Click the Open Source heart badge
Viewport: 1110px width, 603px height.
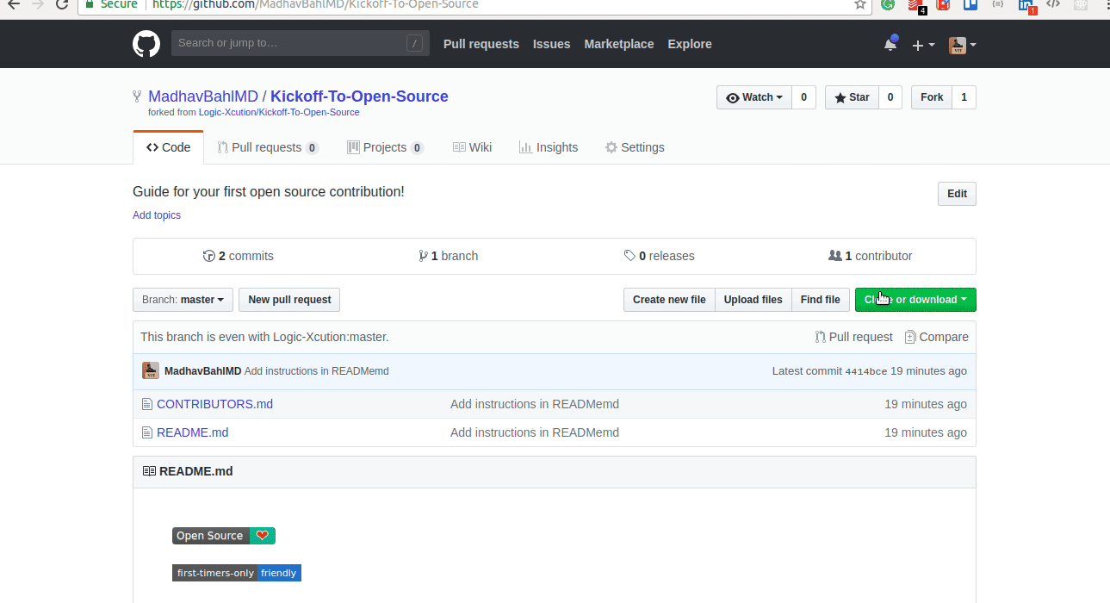click(x=224, y=536)
